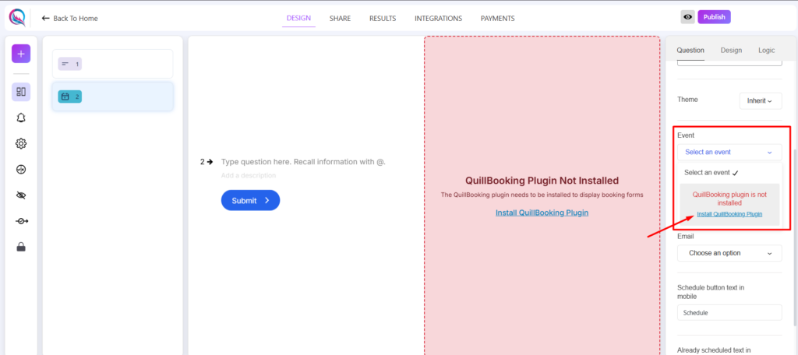The width and height of the screenshot is (798, 355).
Task: Switch to the RESULTS tab
Action: coord(383,19)
